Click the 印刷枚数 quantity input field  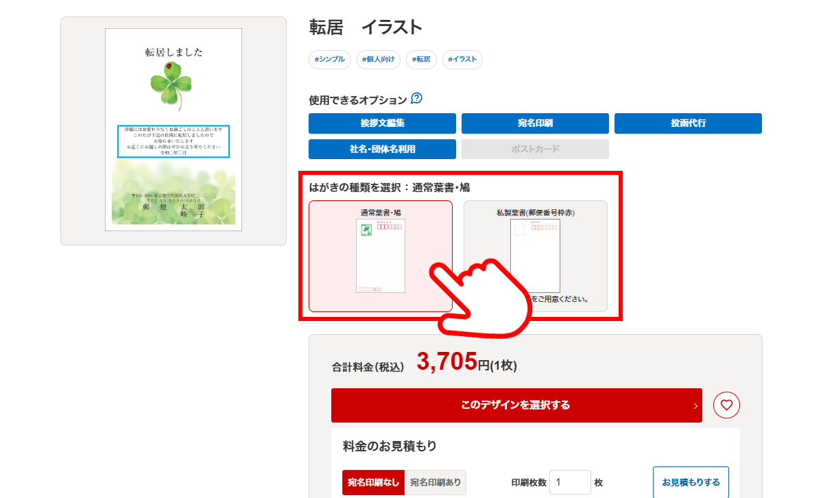[570, 482]
